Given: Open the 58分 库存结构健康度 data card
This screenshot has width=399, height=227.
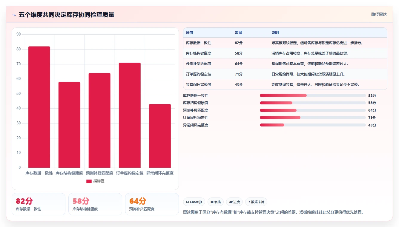Looking at the screenshot, I should [95, 204].
